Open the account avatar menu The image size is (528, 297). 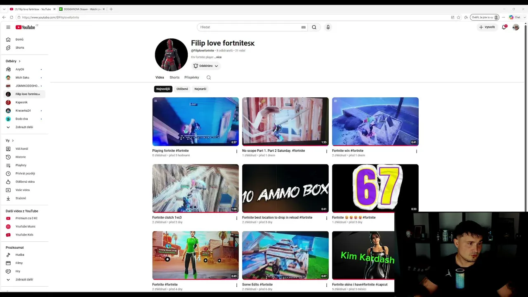coord(516,27)
